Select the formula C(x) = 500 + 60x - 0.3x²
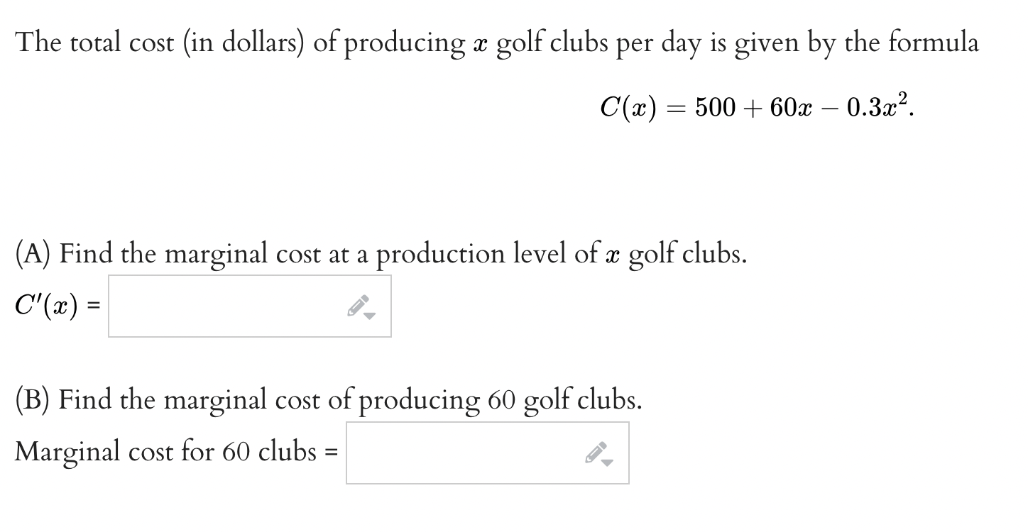 (x=756, y=108)
